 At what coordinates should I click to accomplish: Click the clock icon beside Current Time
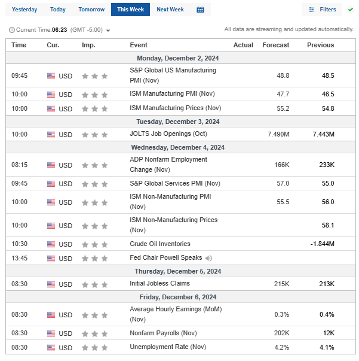pyautogui.click(x=12, y=30)
